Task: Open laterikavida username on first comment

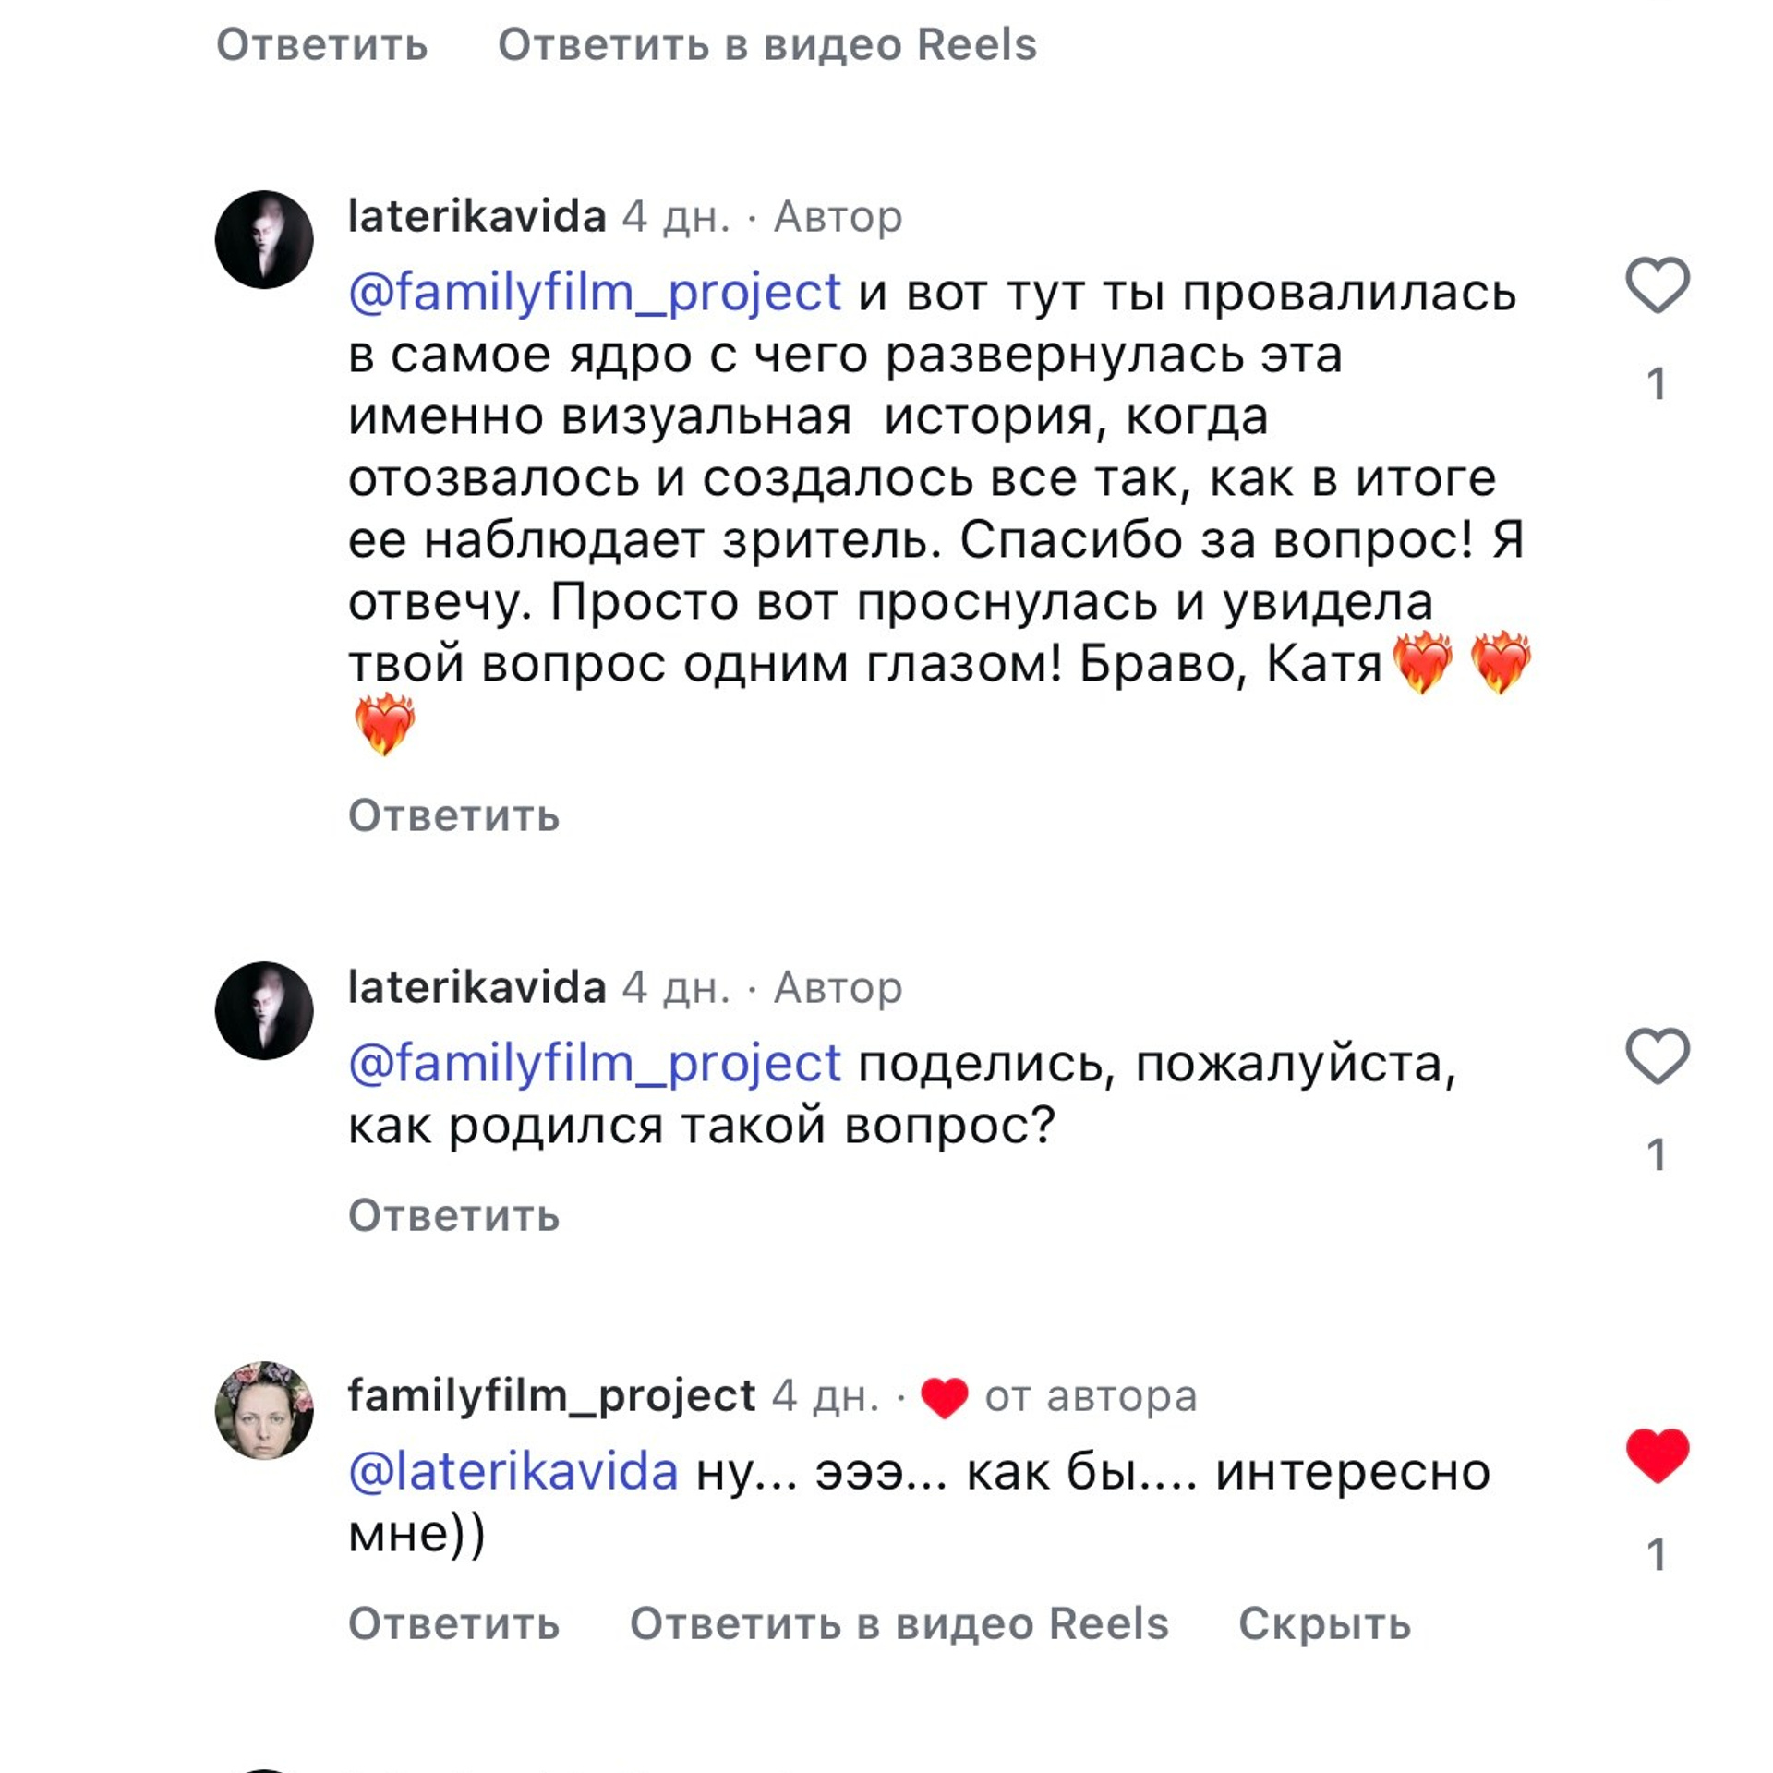Action: [x=476, y=217]
